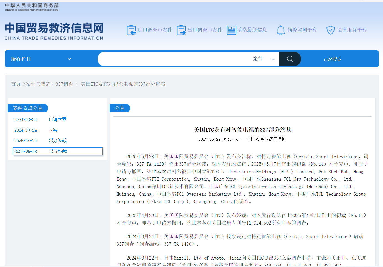This screenshot has height=267, width=383.
Task: Click the 壁垒最新信息 news icon
Action: (x=231, y=30)
